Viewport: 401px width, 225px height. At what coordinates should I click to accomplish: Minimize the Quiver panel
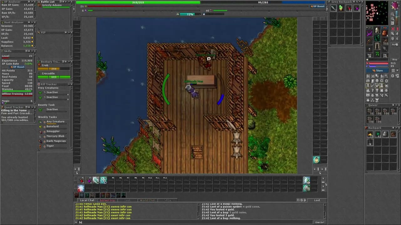(x=396, y=105)
